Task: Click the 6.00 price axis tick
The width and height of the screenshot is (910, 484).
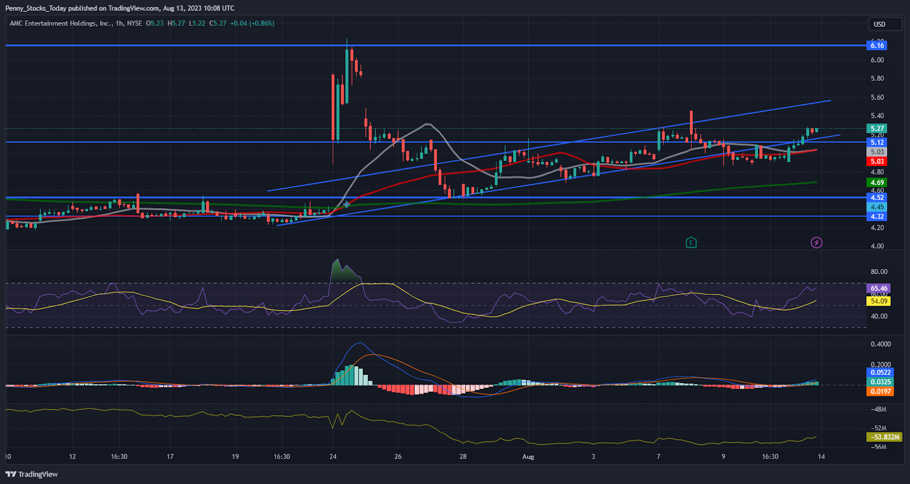Action: [877, 60]
